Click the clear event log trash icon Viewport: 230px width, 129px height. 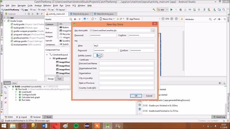[x=140, y=109]
